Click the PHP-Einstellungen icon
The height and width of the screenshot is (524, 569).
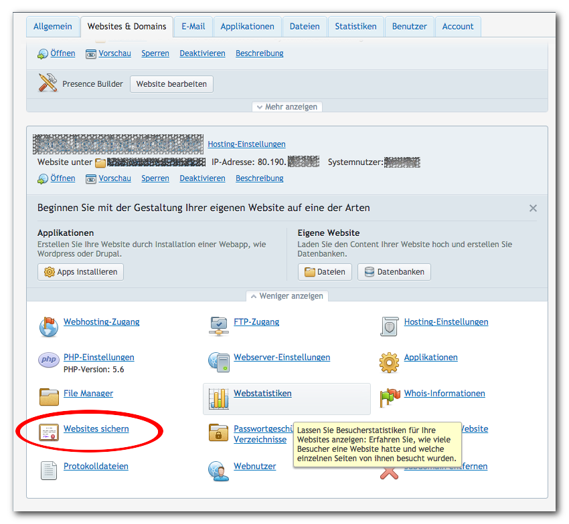coord(49,361)
